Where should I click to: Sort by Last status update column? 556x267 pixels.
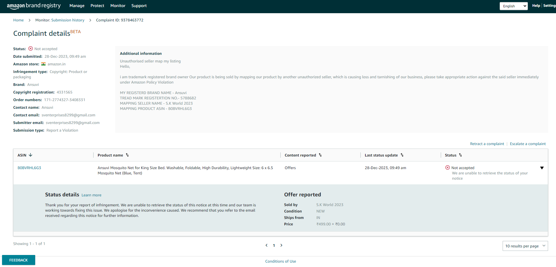tap(402, 155)
